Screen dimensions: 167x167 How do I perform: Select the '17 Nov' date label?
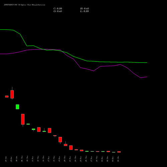tap(49, 159)
